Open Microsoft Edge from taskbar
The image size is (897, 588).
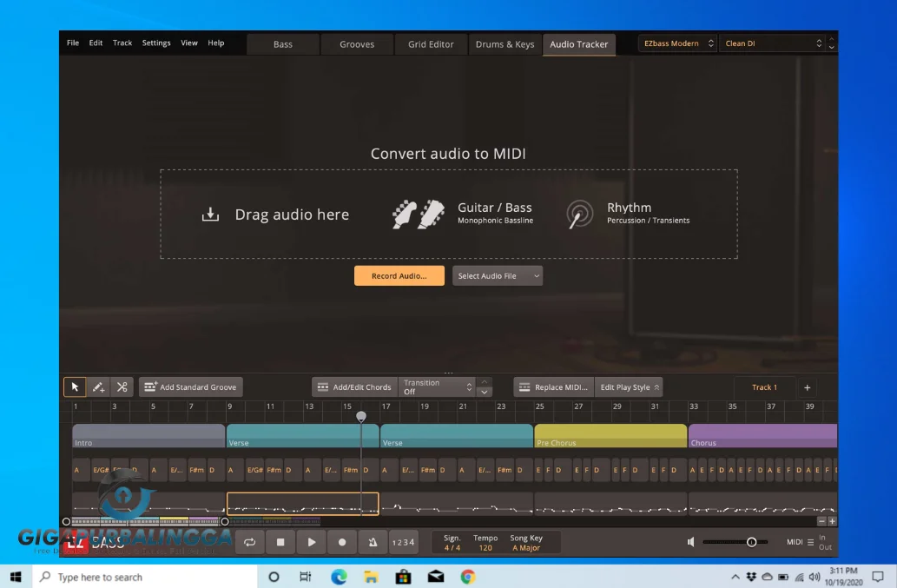pyautogui.click(x=339, y=577)
